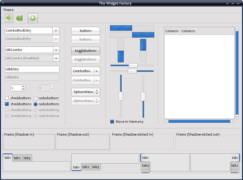This screenshot has width=243, height=180.
Task: Click the disabled radiobutton3
Action: click(x=36, y=110)
